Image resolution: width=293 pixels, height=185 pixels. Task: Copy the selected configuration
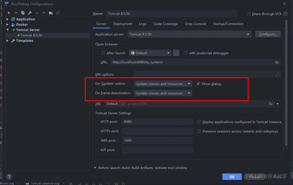(23, 13)
